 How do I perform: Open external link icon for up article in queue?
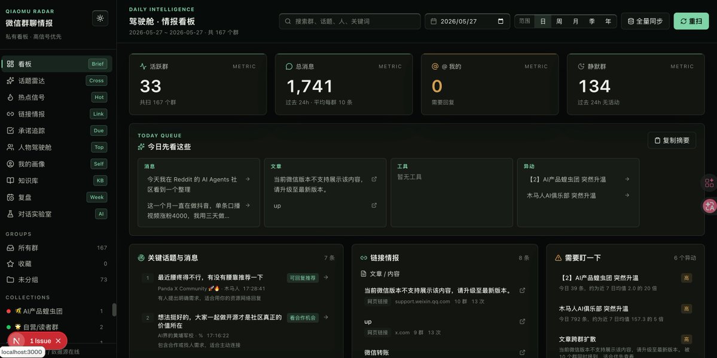[374, 206]
